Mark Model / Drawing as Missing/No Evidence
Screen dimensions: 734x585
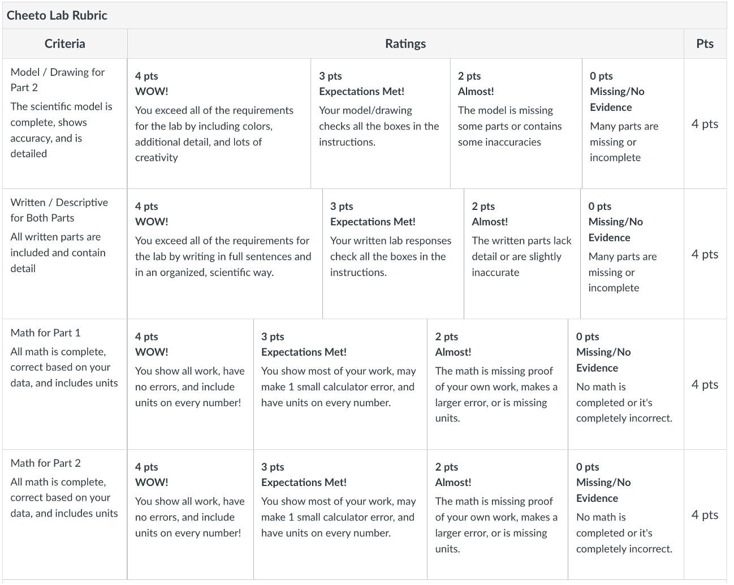click(632, 123)
